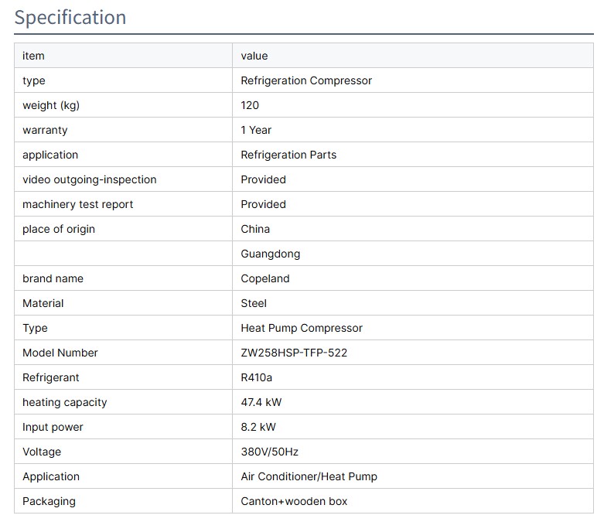Select the "value" column header cell
Image resolution: width=604 pixels, height=522 pixels.
coord(254,56)
